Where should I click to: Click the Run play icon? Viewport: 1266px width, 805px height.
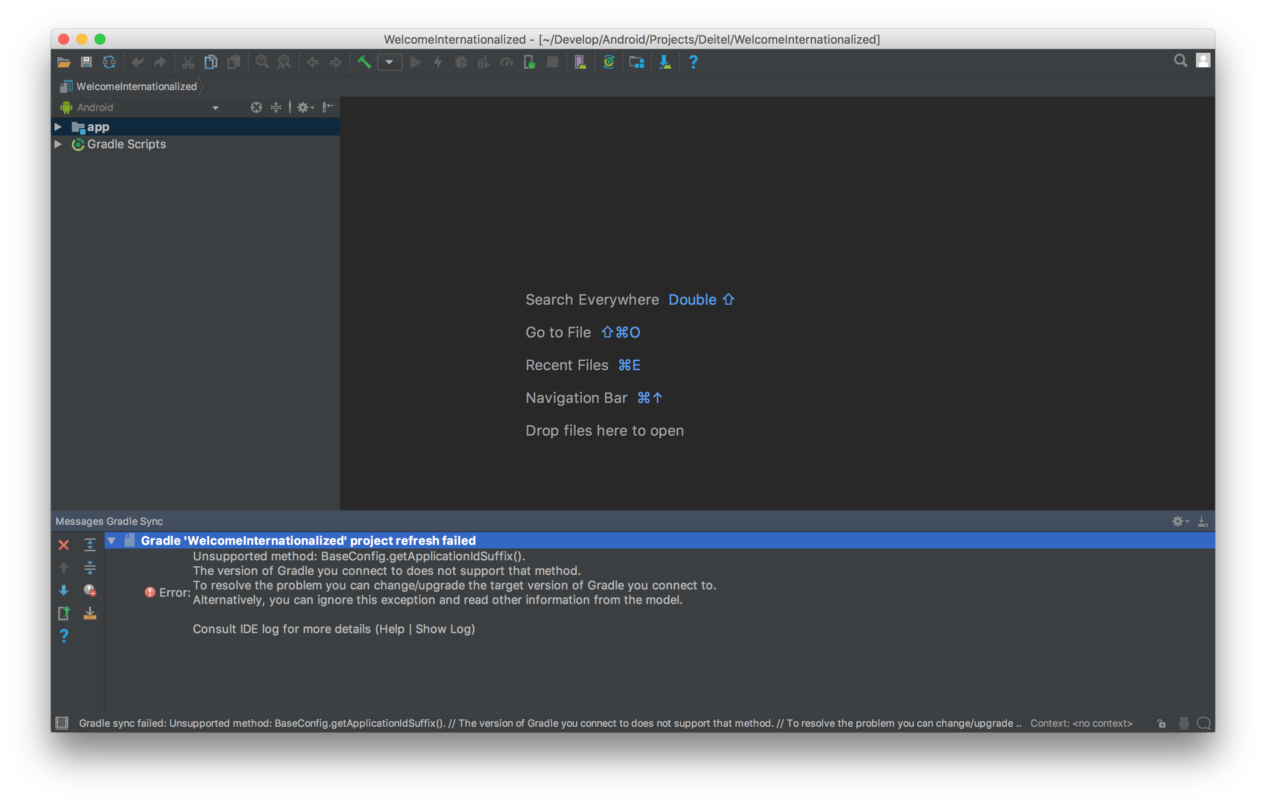pyautogui.click(x=416, y=63)
